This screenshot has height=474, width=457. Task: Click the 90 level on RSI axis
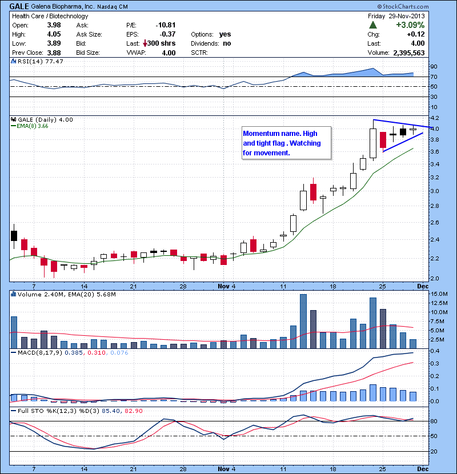pyautogui.click(x=434, y=66)
